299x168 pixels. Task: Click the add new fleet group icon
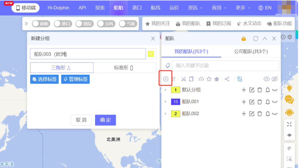(x=166, y=79)
